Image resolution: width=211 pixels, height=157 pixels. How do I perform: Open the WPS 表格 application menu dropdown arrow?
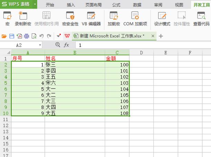(35, 4)
